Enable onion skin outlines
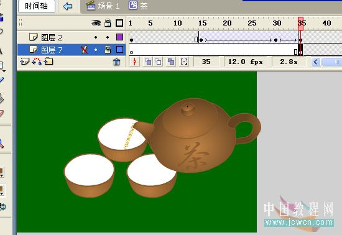The width and height of the screenshot is (342, 235). [158, 62]
